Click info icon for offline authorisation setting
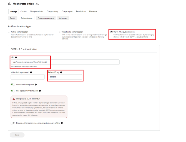 [x=62, y=123]
